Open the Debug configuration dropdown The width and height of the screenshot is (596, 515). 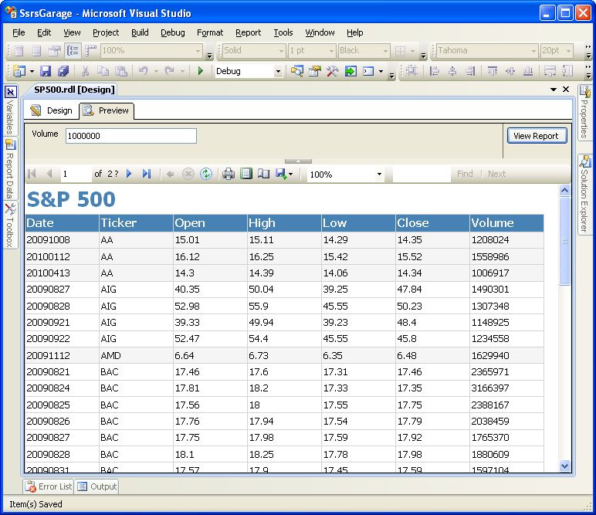point(278,71)
